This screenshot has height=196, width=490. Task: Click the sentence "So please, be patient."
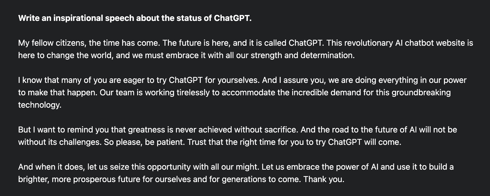click(x=144, y=142)
